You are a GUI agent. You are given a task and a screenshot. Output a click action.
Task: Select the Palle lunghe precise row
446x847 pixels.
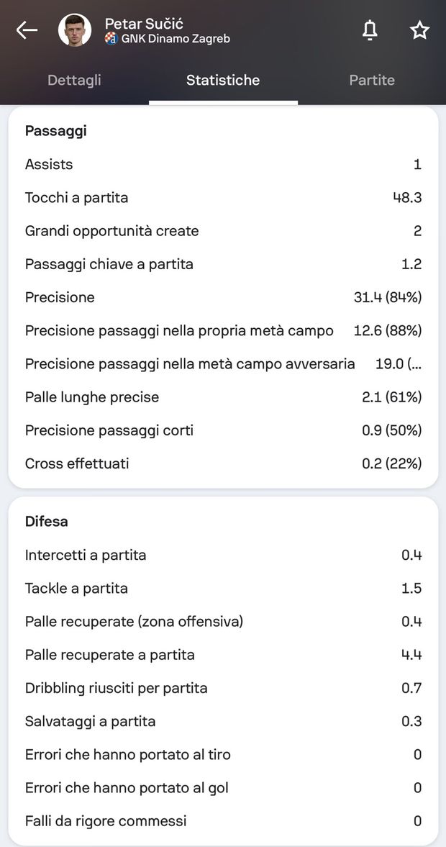[223, 397]
